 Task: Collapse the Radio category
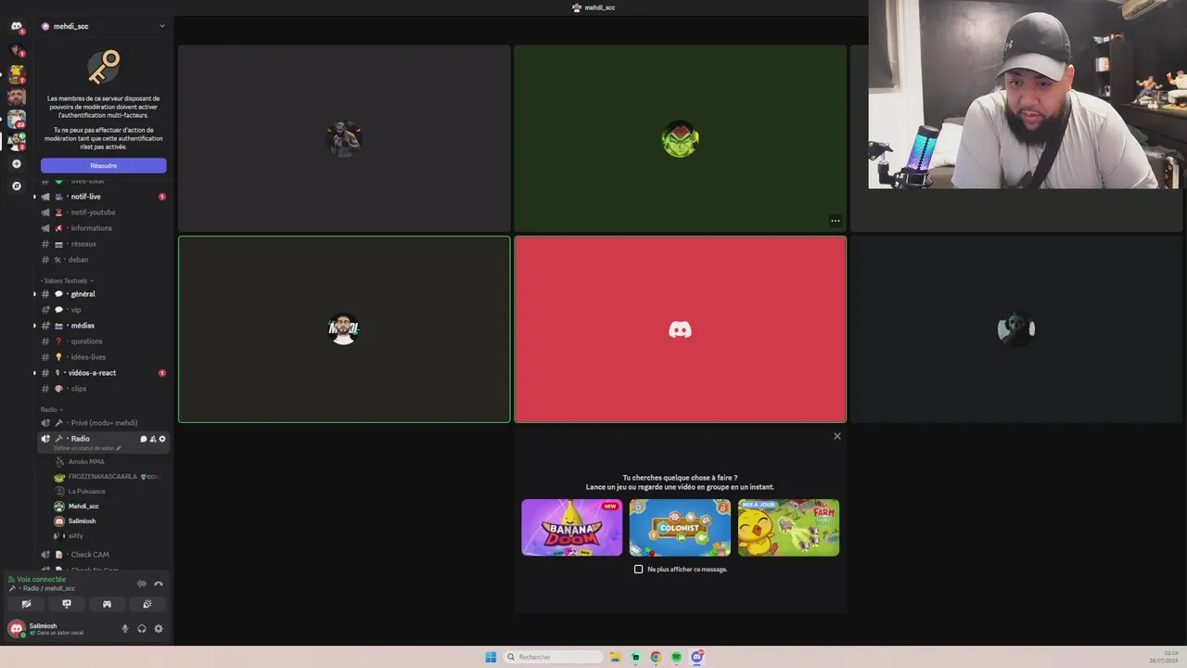click(51, 409)
